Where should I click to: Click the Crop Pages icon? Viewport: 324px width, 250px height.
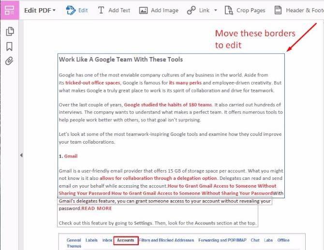pyautogui.click(x=229, y=10)
